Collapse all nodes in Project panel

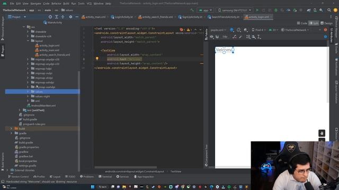click(63, 17)
